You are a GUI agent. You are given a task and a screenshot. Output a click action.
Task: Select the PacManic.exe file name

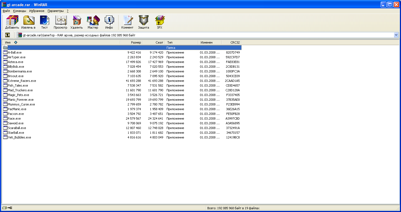coord(17,109)
